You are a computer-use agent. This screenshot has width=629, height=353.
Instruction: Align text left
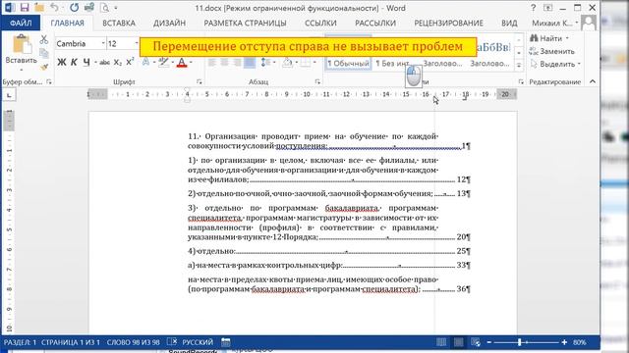point(212,62)
